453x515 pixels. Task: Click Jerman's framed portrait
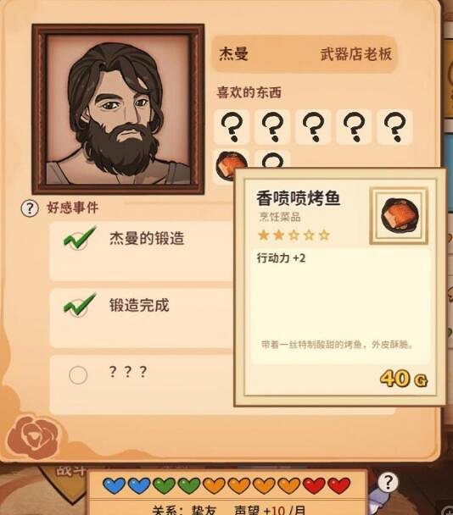(x=118, y=109)
